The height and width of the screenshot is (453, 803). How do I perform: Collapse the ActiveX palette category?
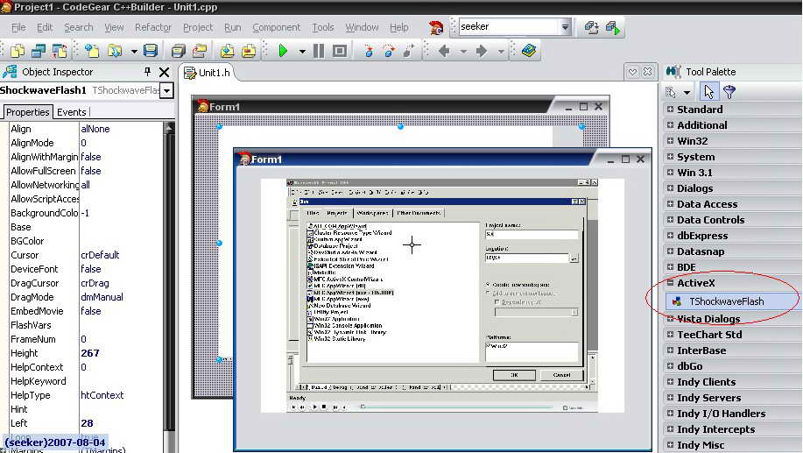click(670, 282)
